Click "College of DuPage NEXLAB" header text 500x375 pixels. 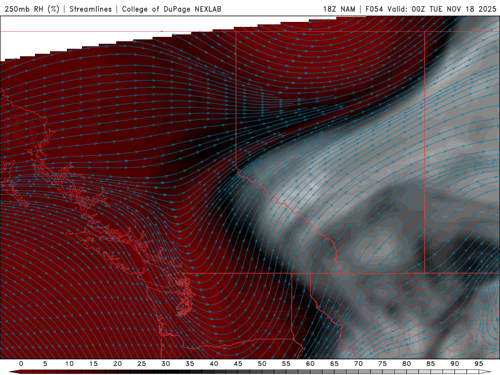coord(171,9)
